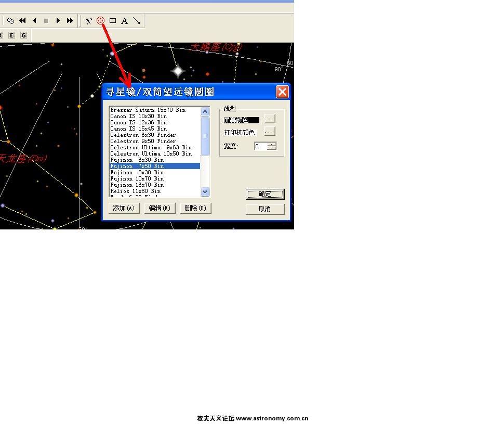504x424 pixels.
Task: Select Fujinon 16x70 Bin entry
Action: pos(155,185)
